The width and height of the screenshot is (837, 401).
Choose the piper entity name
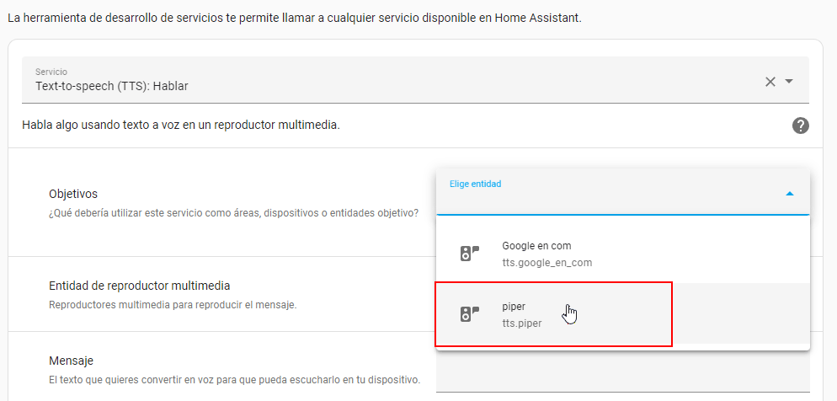[x=514, y=307]
